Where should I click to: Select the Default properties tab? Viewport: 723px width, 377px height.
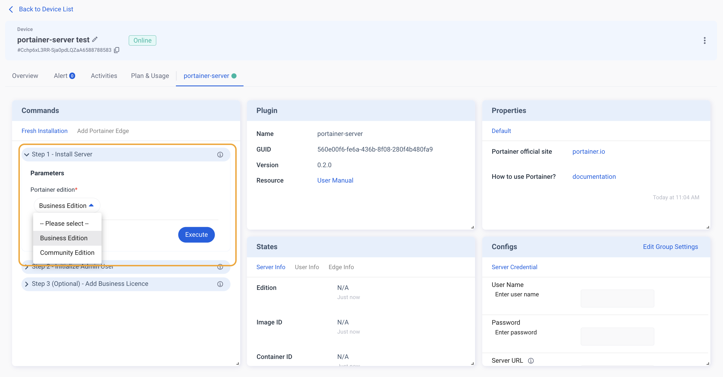501,131
